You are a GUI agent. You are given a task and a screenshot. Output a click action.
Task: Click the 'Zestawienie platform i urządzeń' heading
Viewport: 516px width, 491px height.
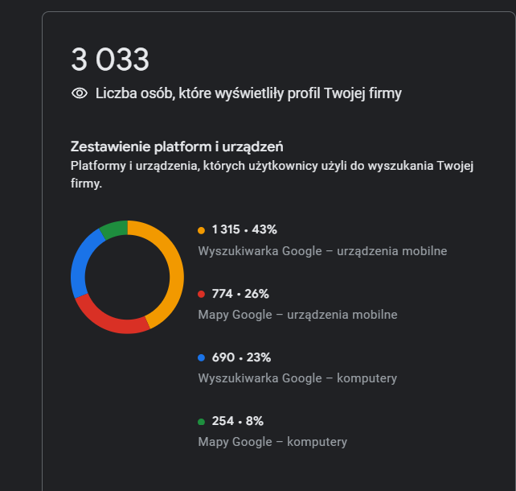pos(177,146)
